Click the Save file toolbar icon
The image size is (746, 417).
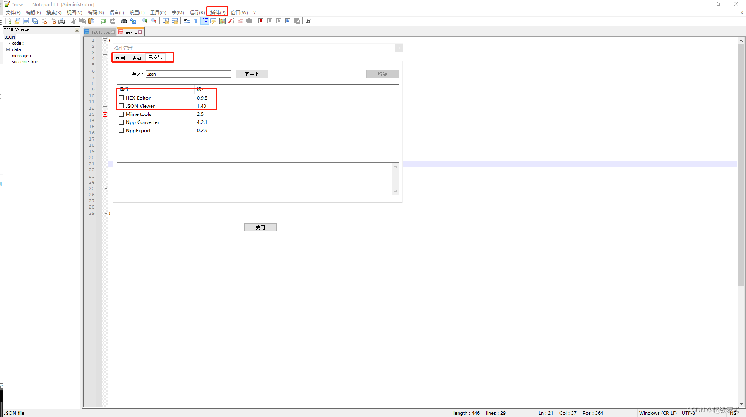[26, 21]
